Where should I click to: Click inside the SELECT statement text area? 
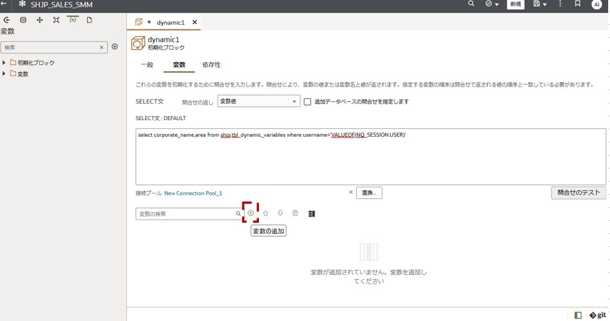tap(371, 157)
